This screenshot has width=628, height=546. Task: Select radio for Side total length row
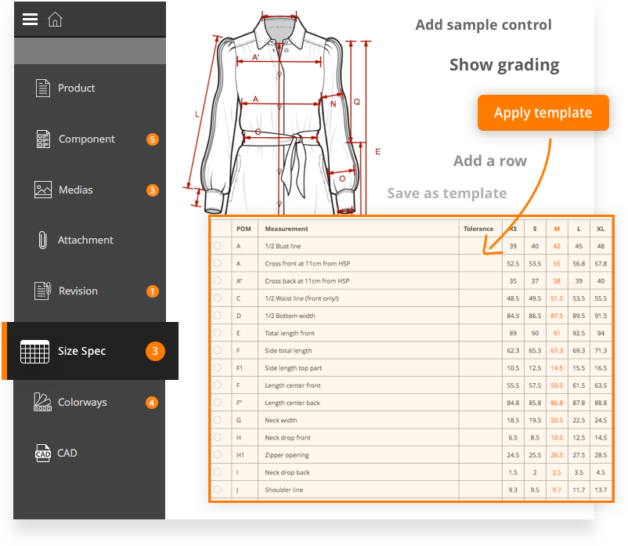pyautogui.click(x=218, y=350)
